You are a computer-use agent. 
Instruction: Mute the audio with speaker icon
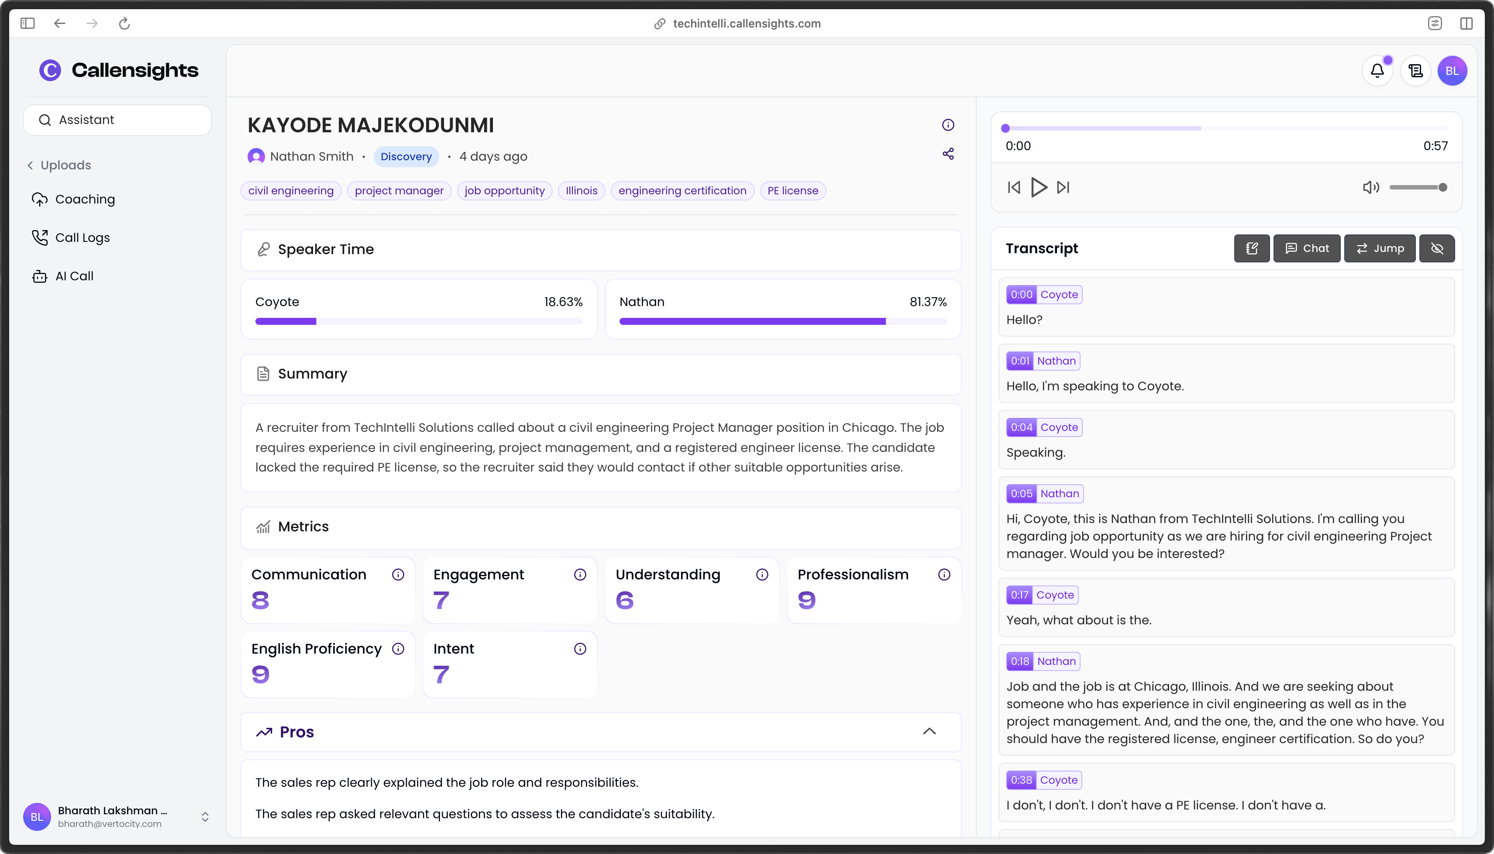tap(1371, 187)
